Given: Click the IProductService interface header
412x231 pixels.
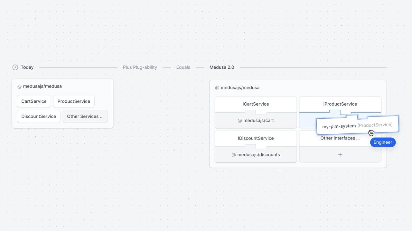Looking at the screenshot, I should [340, 104].
